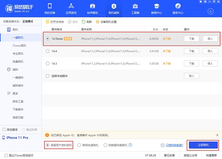Open the 工具箱 toolbox icon
The height and width of the screenshot is (159, 222).
[x=135, y=8]
